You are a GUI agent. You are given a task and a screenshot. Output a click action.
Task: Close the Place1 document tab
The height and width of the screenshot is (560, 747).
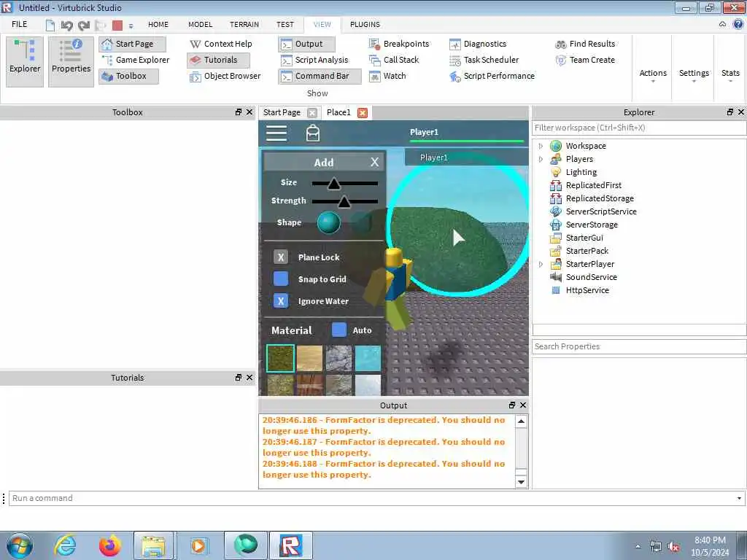click(x=363, y=113)
